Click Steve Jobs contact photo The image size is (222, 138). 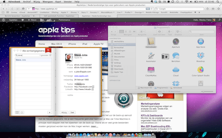point(69,57)
